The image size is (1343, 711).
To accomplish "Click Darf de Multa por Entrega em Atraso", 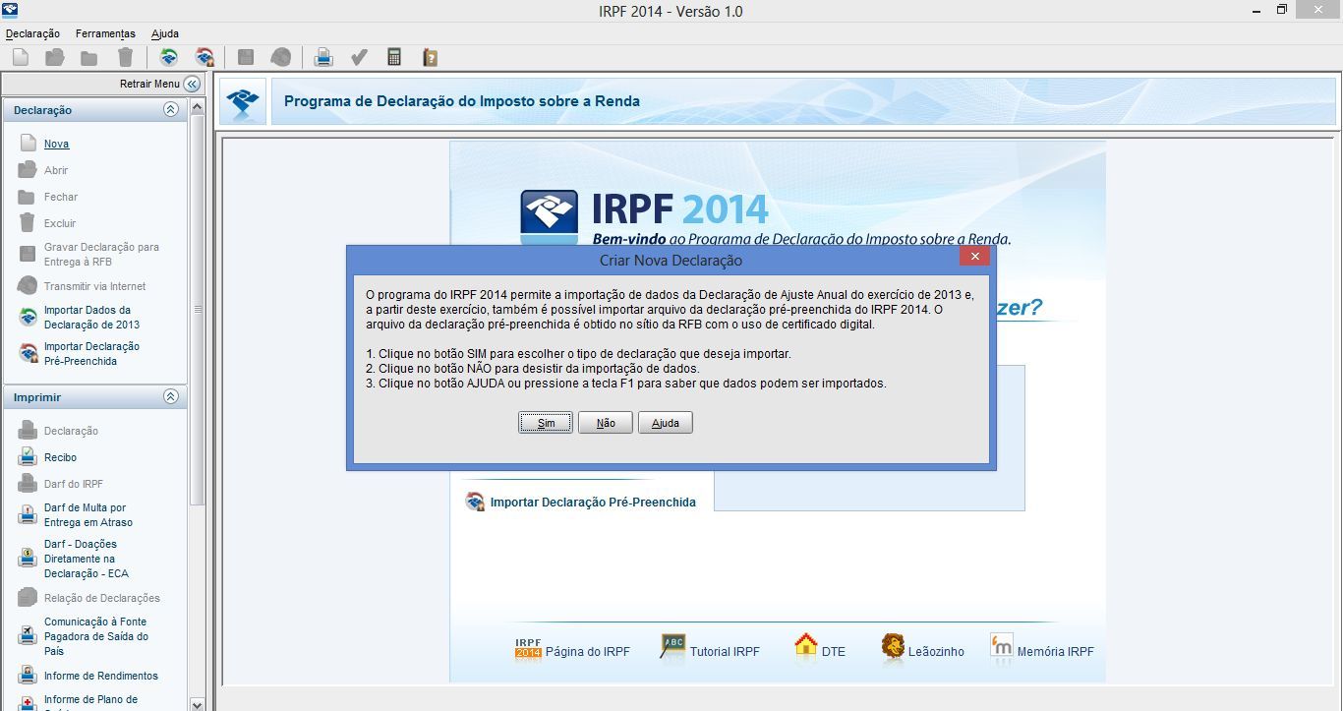I will pos(88,515).
